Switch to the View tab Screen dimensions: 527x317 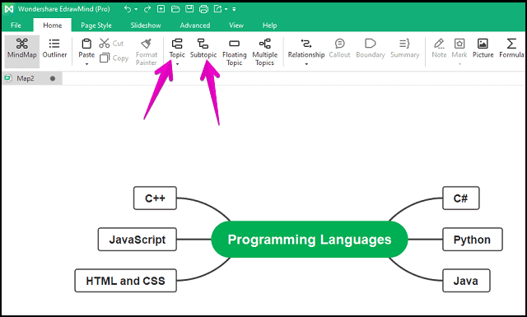click(x=236, y=26)
